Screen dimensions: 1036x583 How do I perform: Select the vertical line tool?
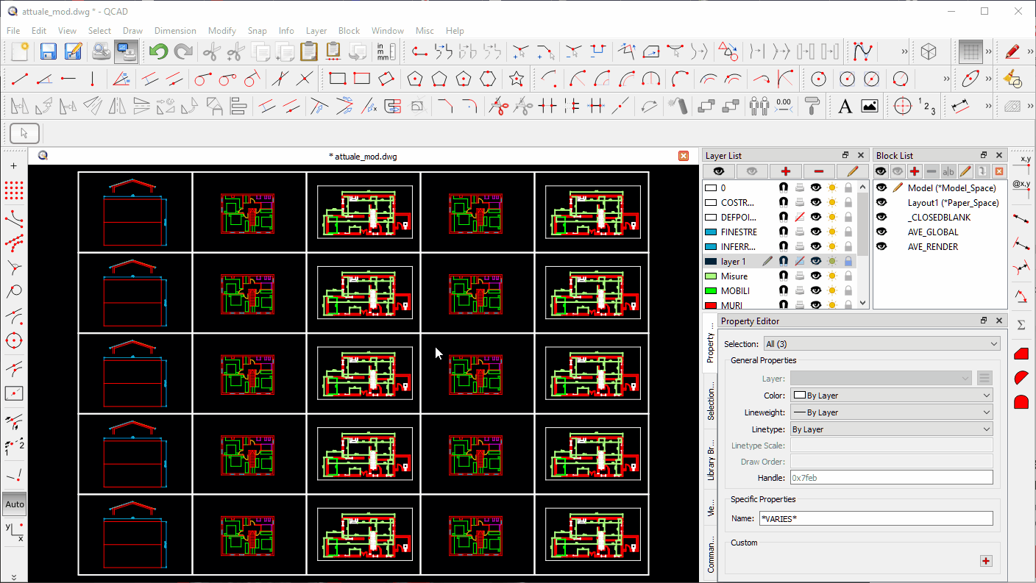pos(92,79)
